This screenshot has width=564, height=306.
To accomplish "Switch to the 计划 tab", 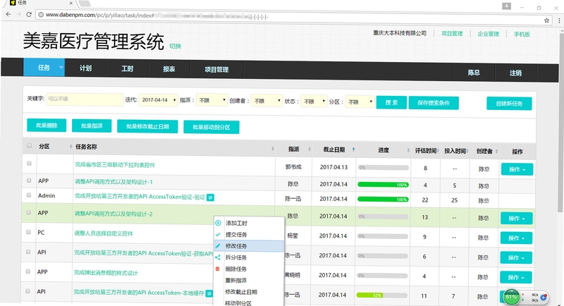I will pos(85,68).
